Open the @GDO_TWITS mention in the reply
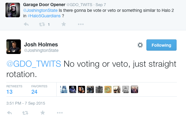The height and width of the screenshot is (124, 186). point(34,64)
